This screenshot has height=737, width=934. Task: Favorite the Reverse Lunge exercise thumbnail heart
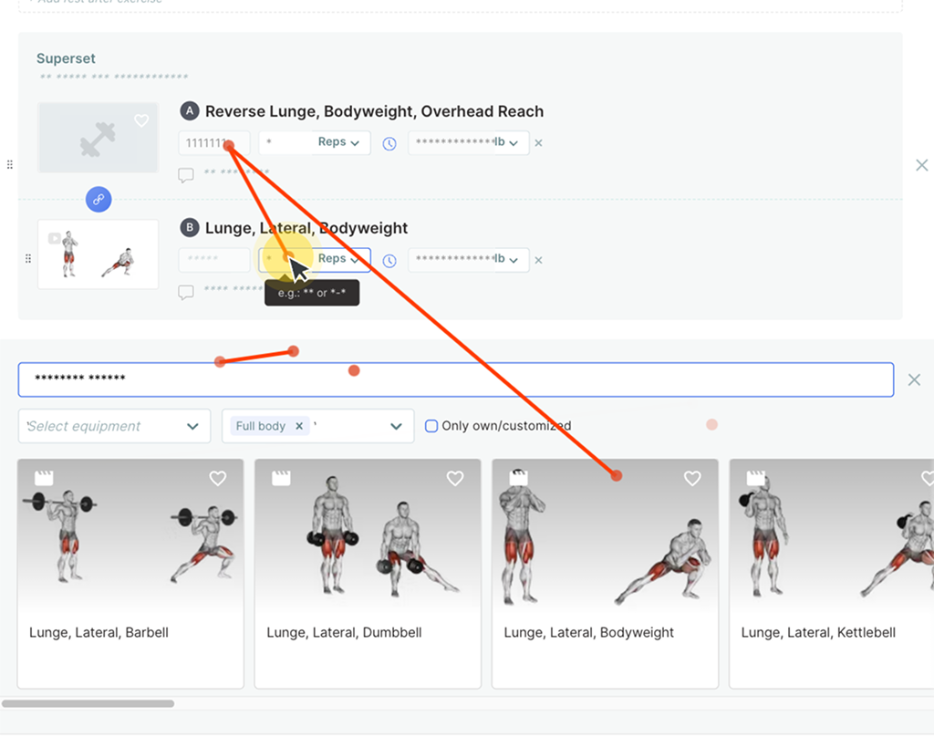tap(141, 121)
